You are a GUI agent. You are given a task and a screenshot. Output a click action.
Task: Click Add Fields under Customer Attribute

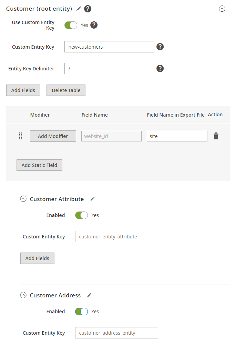pos(37,258)
